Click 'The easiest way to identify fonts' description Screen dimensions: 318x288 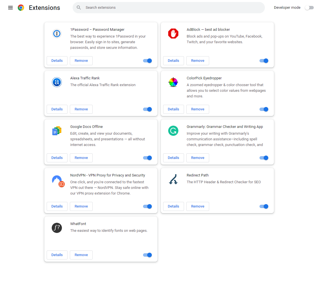click(109, 231)
